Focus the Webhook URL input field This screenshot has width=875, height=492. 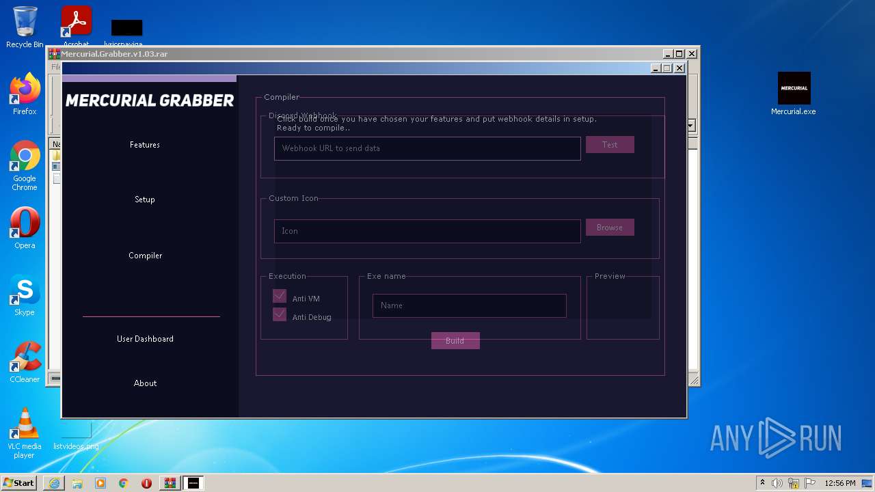427,148
